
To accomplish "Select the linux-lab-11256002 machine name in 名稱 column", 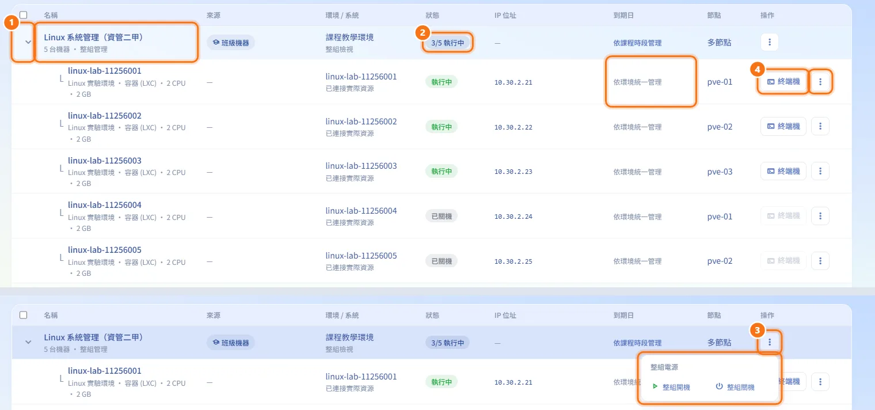I will (x=104, y=116).
